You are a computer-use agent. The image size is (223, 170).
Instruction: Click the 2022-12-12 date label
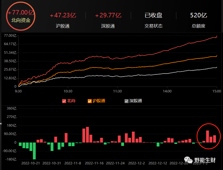[x=158, y=163]
